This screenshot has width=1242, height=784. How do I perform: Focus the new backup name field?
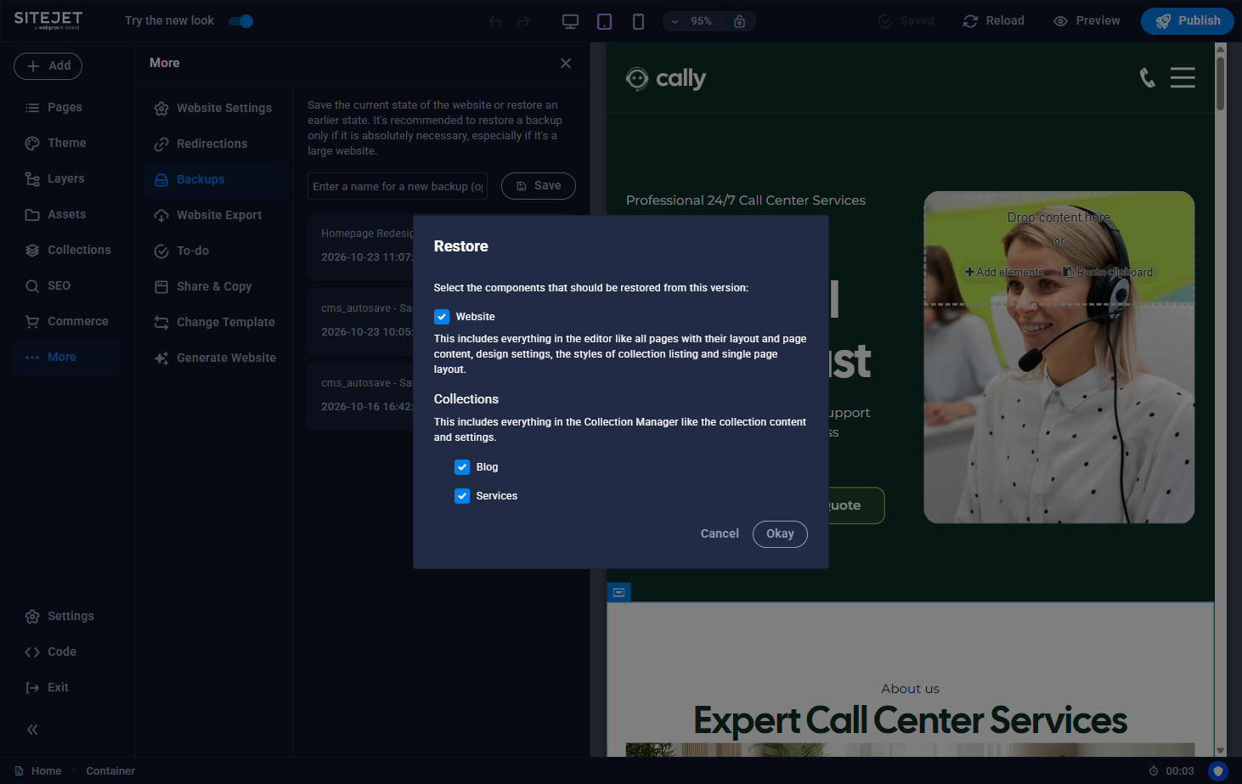[x=398, y=187]
